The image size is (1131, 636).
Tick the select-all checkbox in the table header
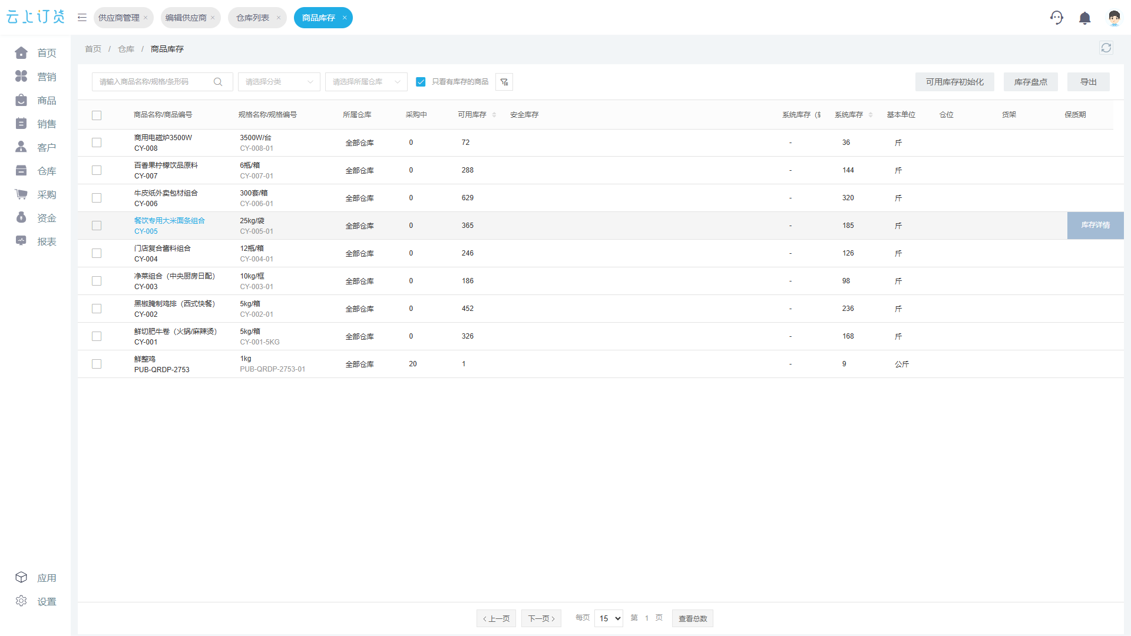(97, 115)
